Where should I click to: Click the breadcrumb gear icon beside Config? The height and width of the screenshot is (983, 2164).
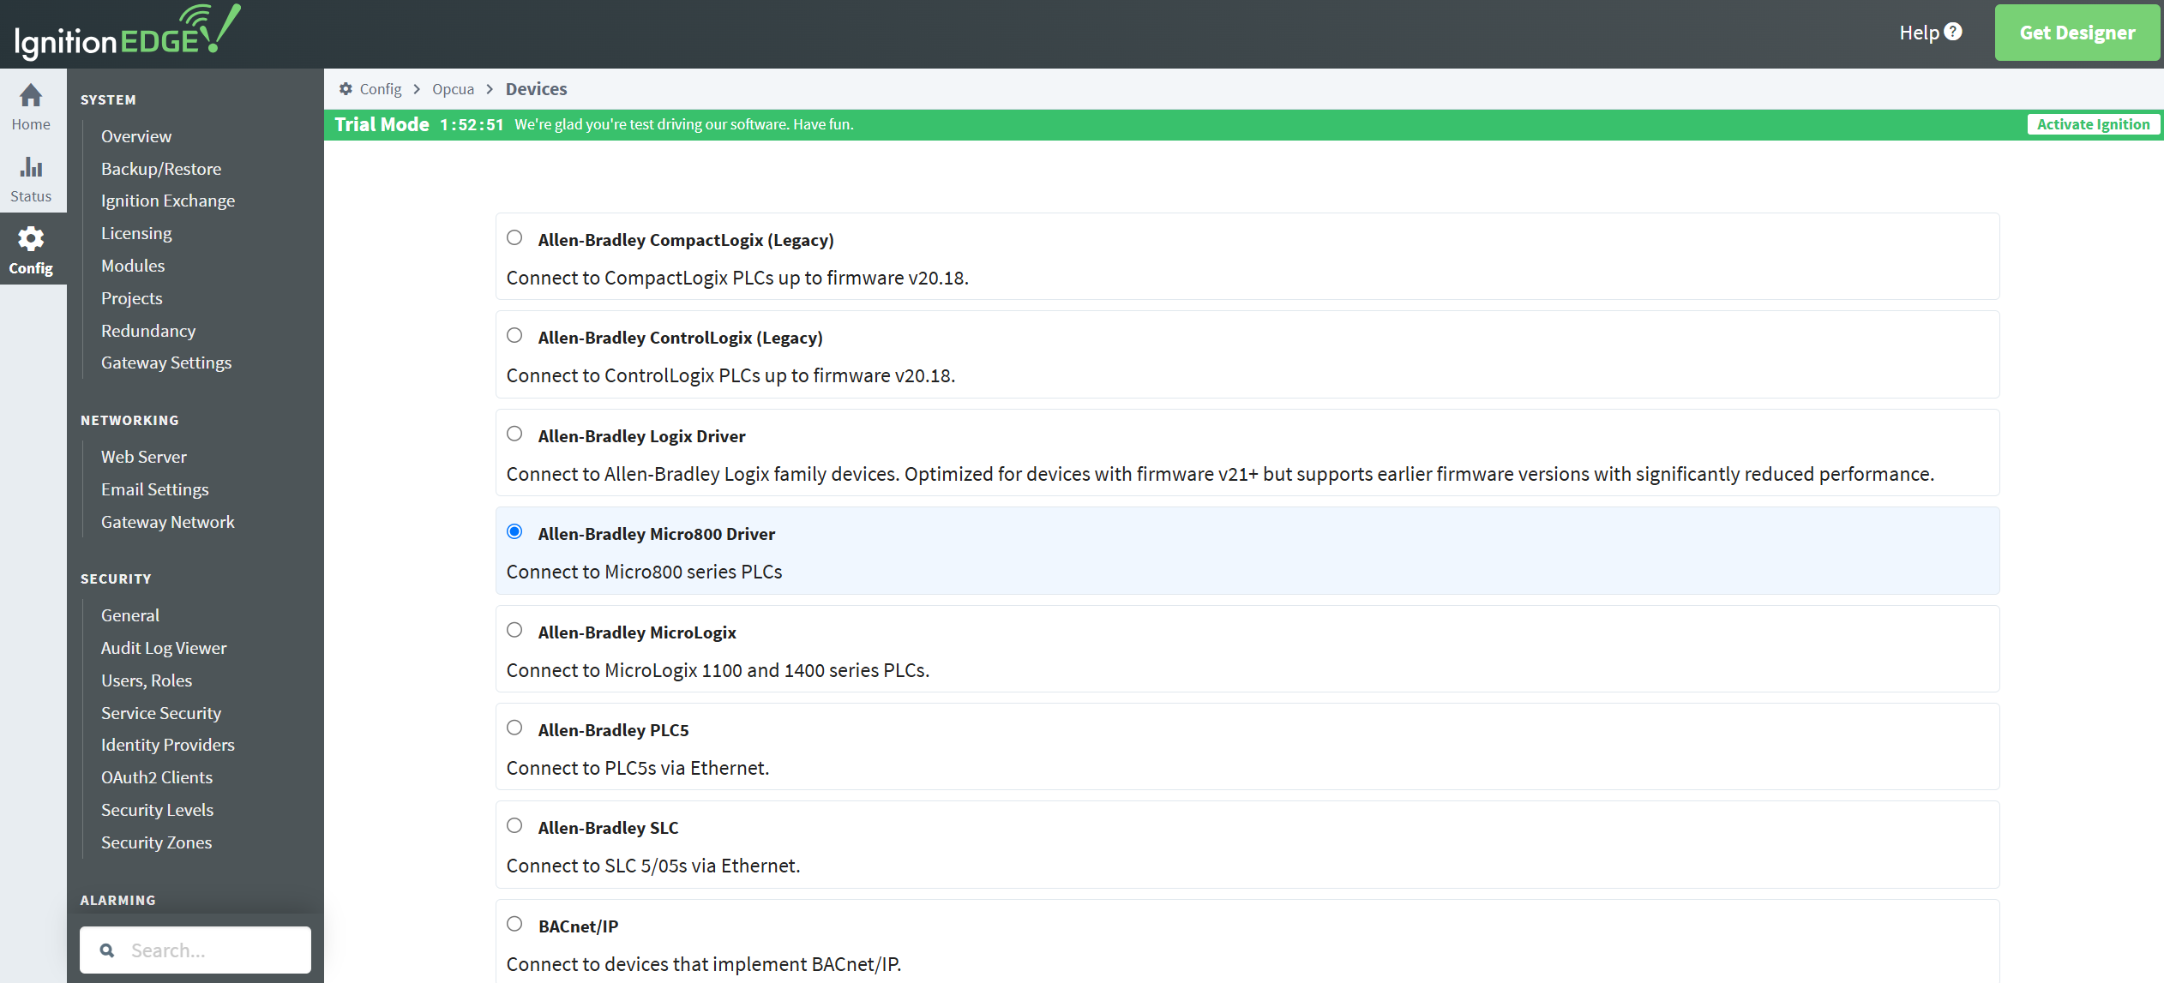coord(346,89)
